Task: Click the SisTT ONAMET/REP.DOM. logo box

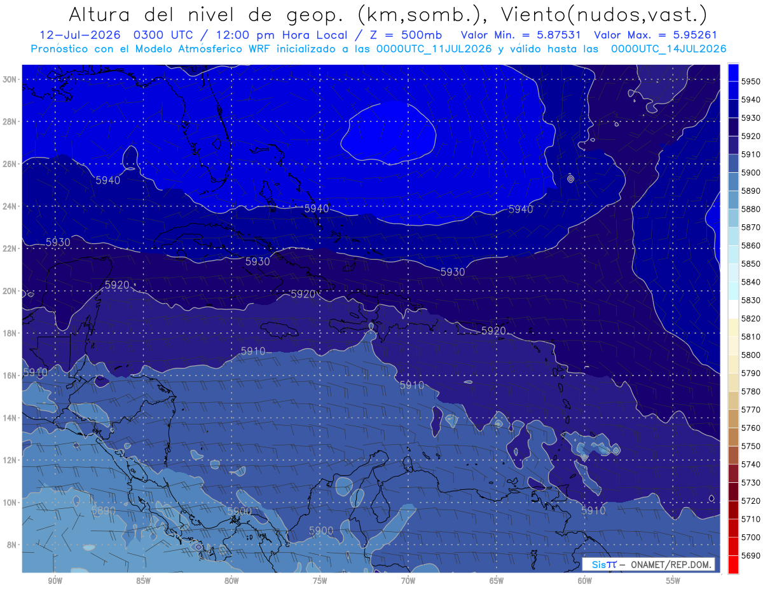Action: pos(648,564)
